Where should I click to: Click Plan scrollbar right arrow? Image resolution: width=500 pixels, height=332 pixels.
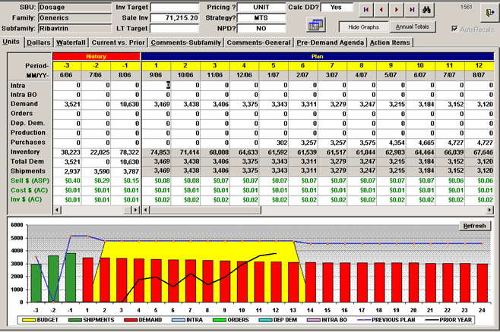[489, 210]
